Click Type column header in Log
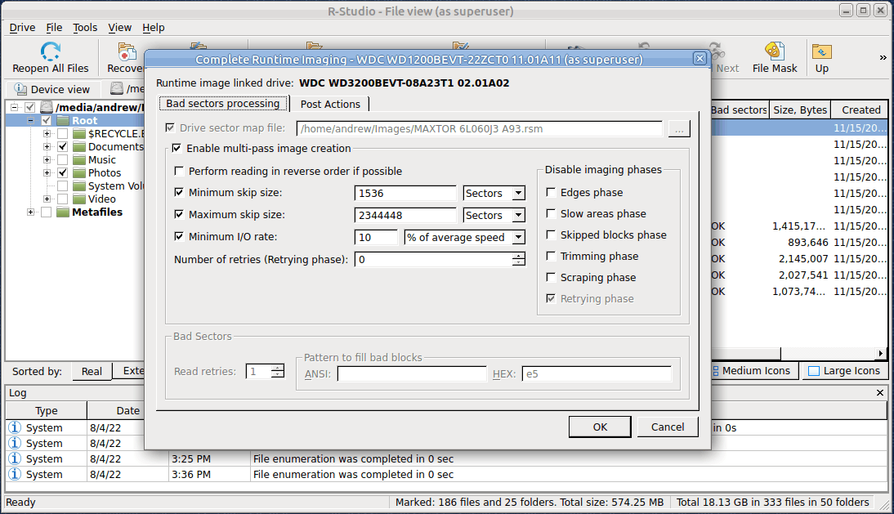Viewport: 894px width, 514px height. (x=47, y=411)
